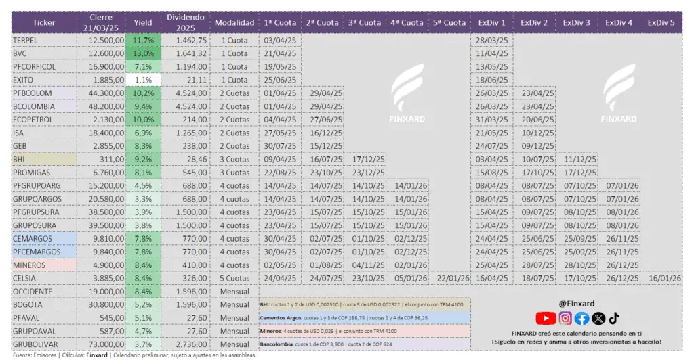
Task: Open the X (Twitter) icon
Action: point(598,318)
